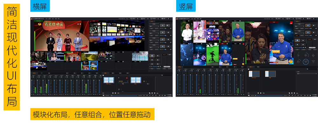Click the screenshot camera button in portrait top bar
The image size is (318, 123).
coord(309,19)
